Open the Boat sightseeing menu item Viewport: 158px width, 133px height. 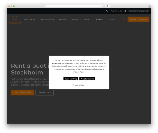(x=47, y=19)
